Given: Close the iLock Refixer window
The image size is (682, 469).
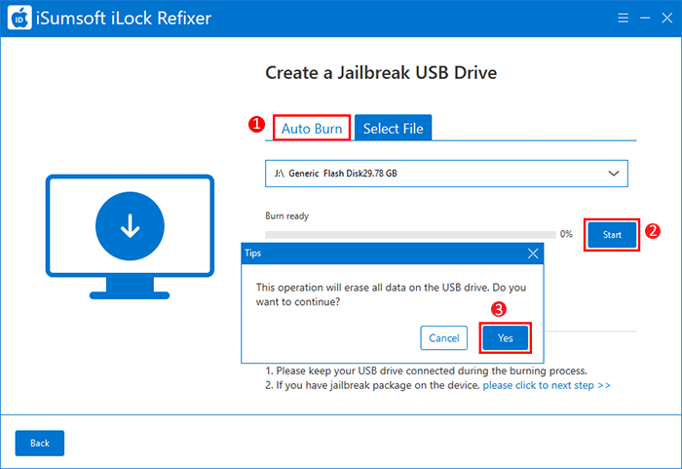Looking at the screenshot, I should [x=666, y=18].
